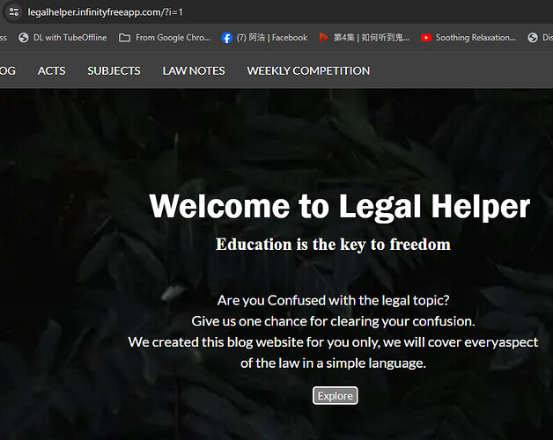The height and width of the screenshot is (440, 553).
Task: Click the Explore button
Action: click(335, 396)
